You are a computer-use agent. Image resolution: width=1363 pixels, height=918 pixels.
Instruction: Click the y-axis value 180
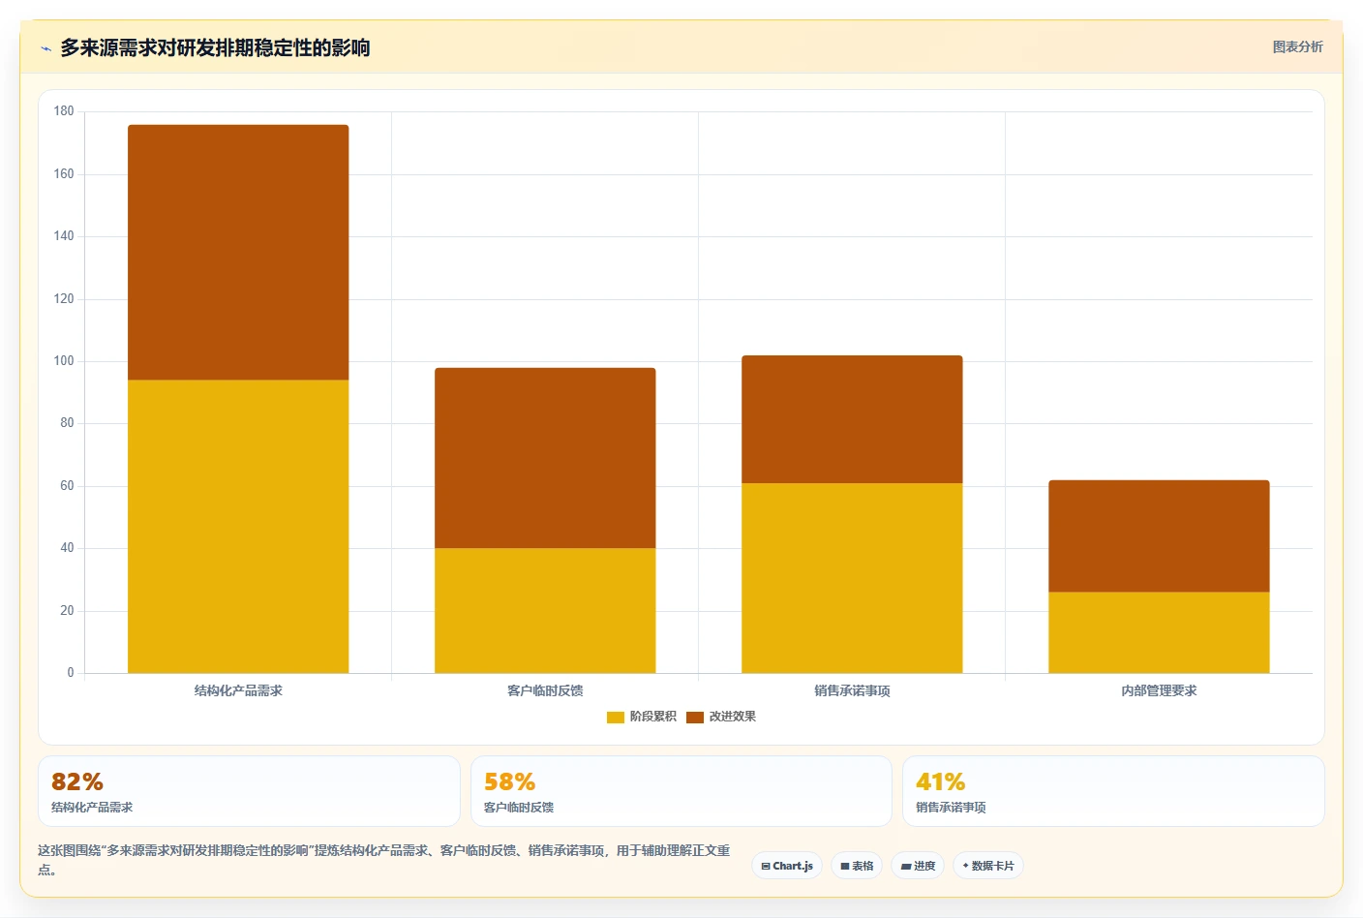tap(64, 111)
